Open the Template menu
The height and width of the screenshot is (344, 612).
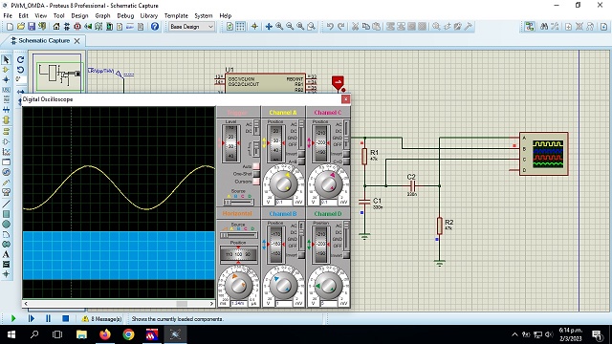tap(176, 15)
